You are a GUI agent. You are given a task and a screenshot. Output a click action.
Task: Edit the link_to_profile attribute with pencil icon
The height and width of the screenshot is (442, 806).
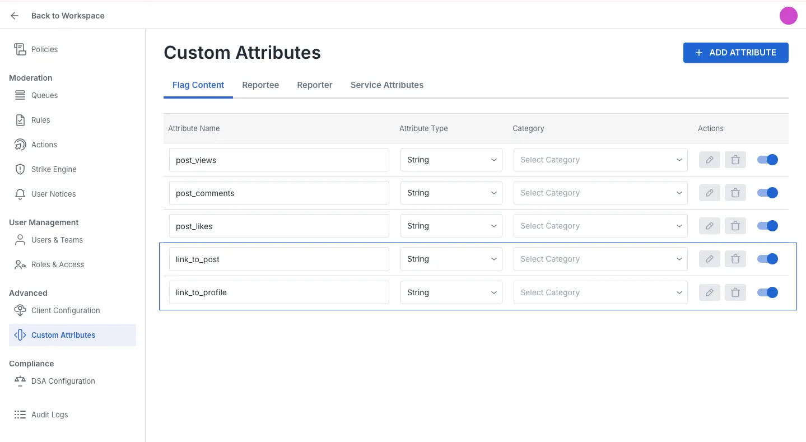(709, 292)
